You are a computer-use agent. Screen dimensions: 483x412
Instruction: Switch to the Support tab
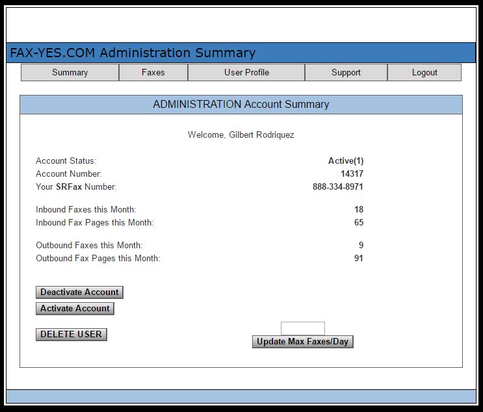point(346,72)
